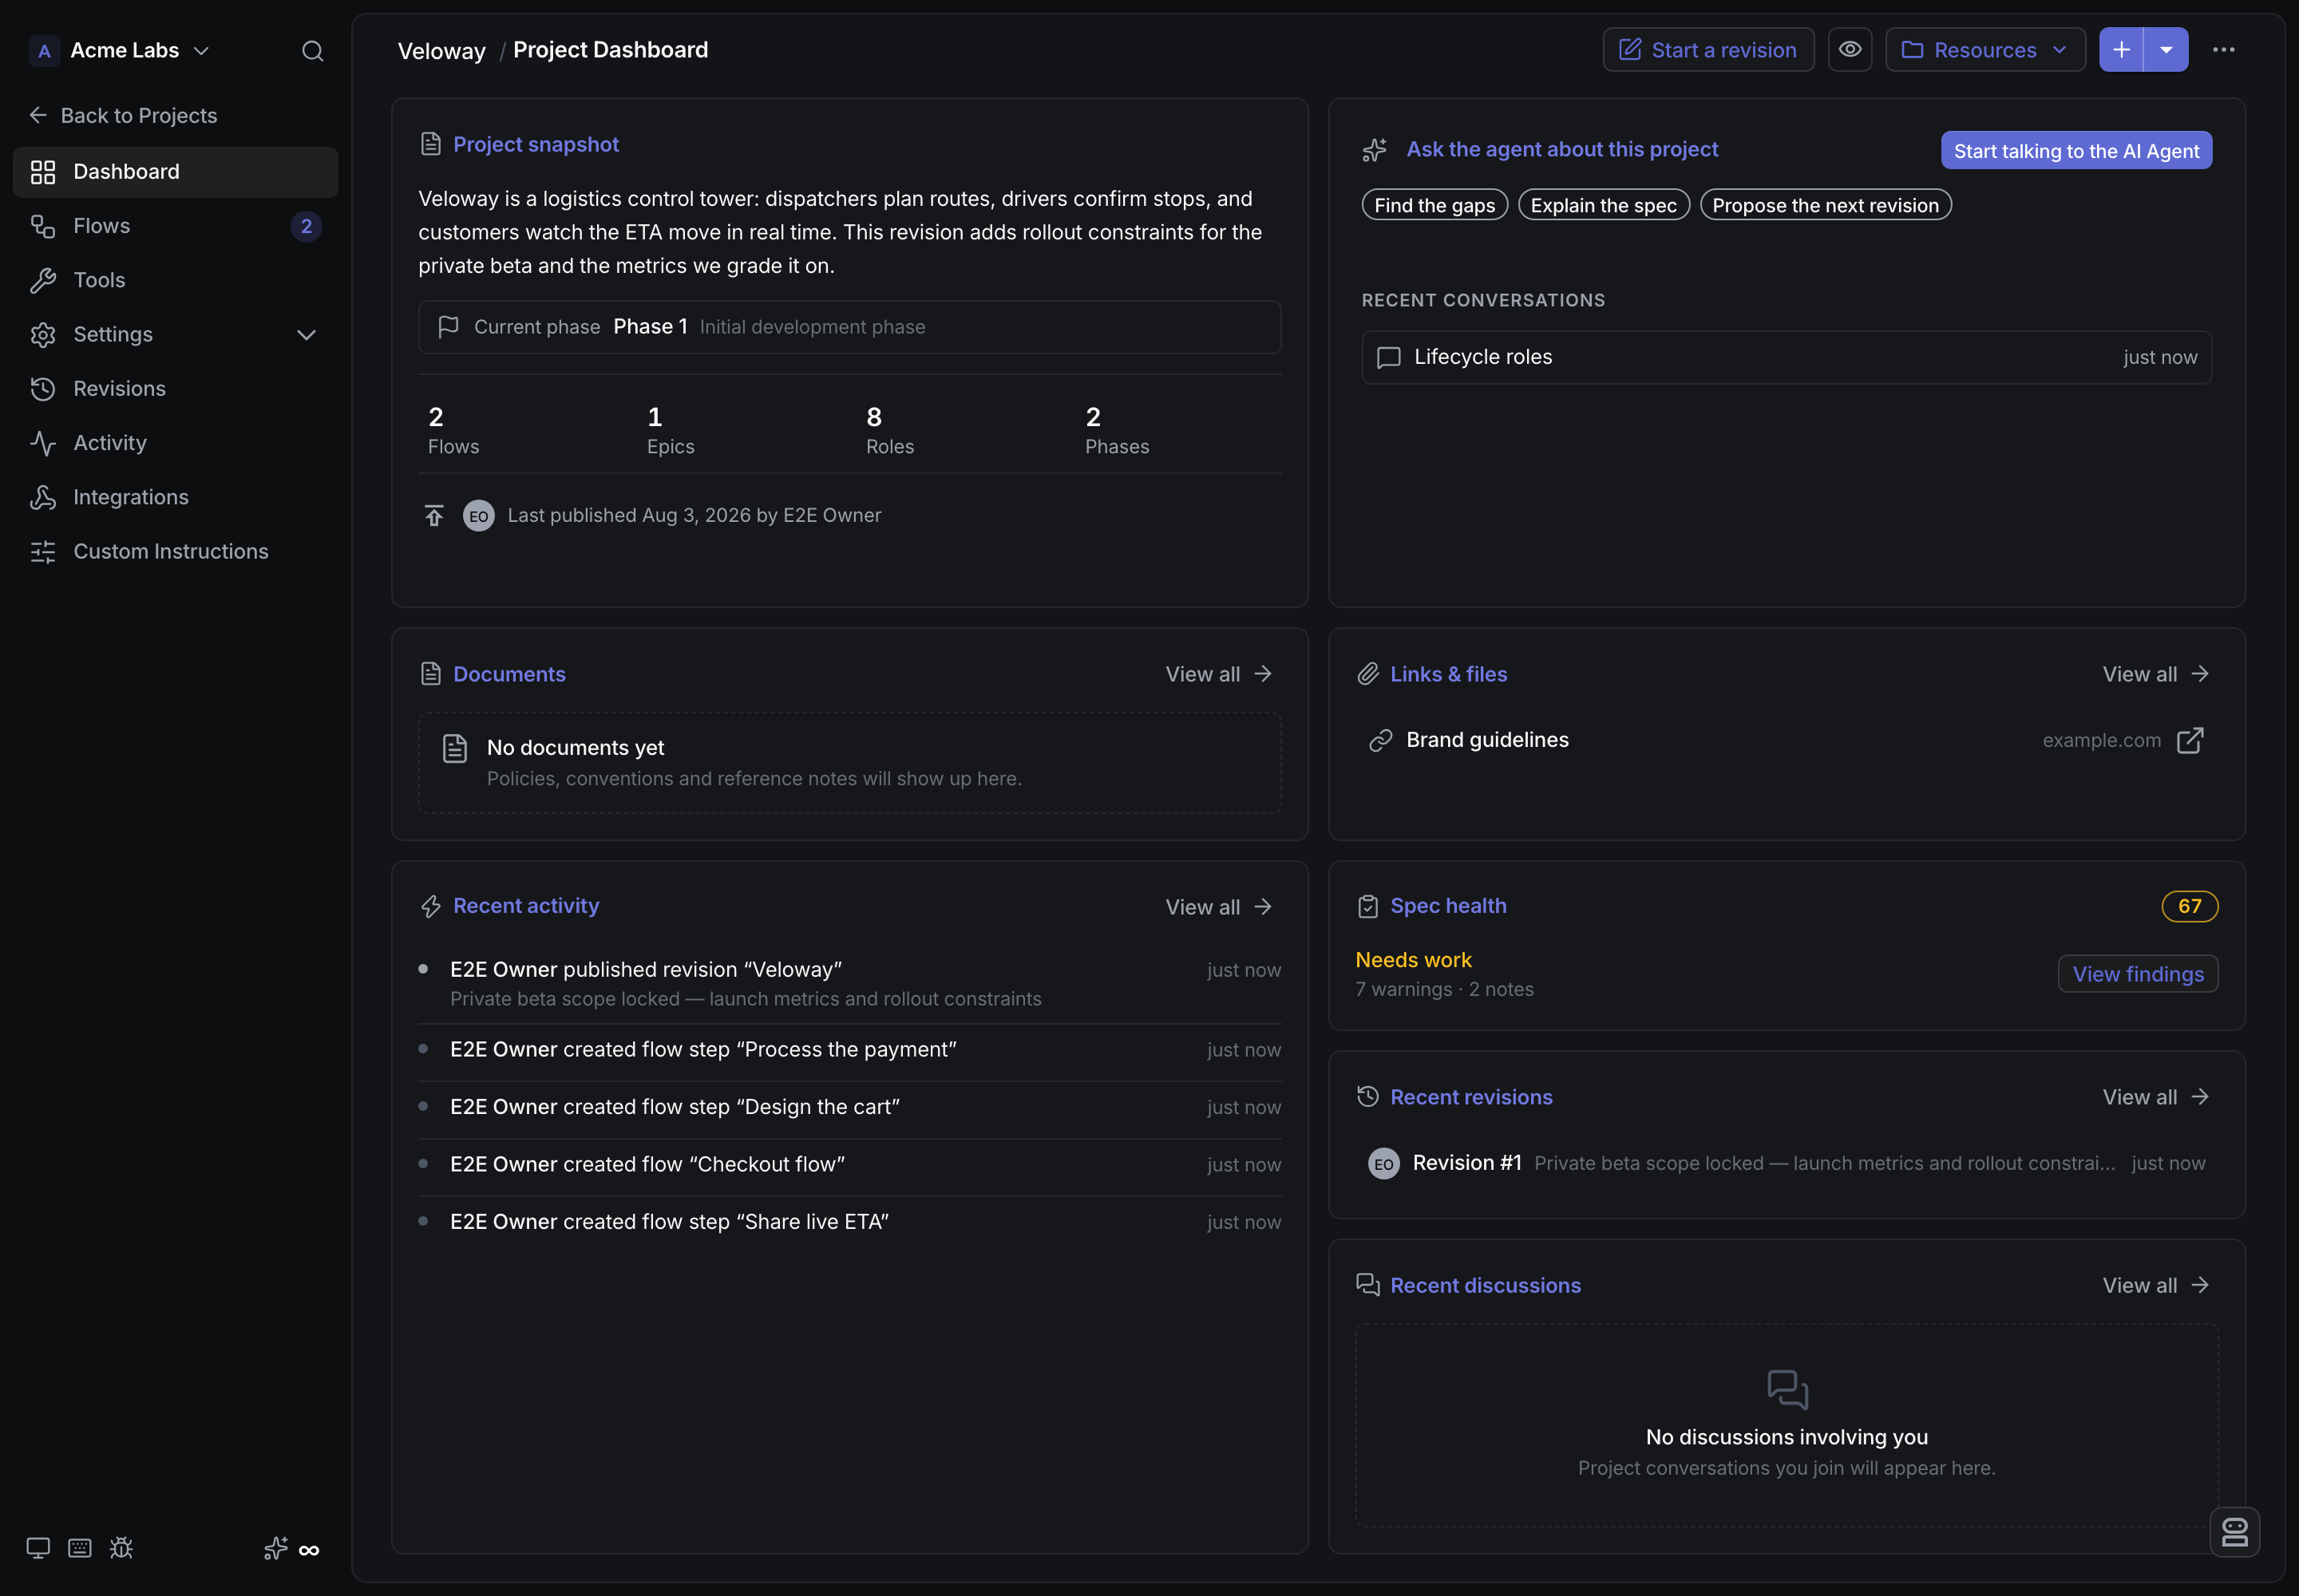The height and width of the screenshot is (1596, 2299).
Task: Open "Share live ETA" activity entry
Action: point(849,1222)
